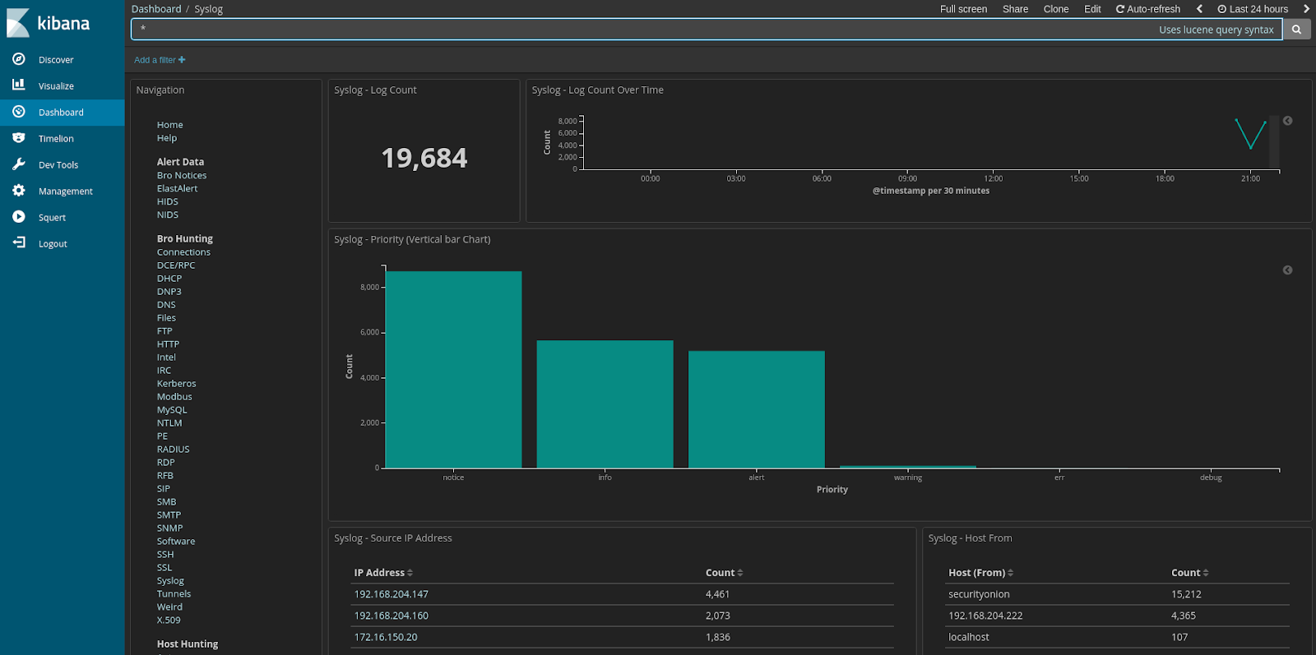This screenshot has width=1316, height=655.
Task: Click localhost host row
Action: coord(1118,637)
